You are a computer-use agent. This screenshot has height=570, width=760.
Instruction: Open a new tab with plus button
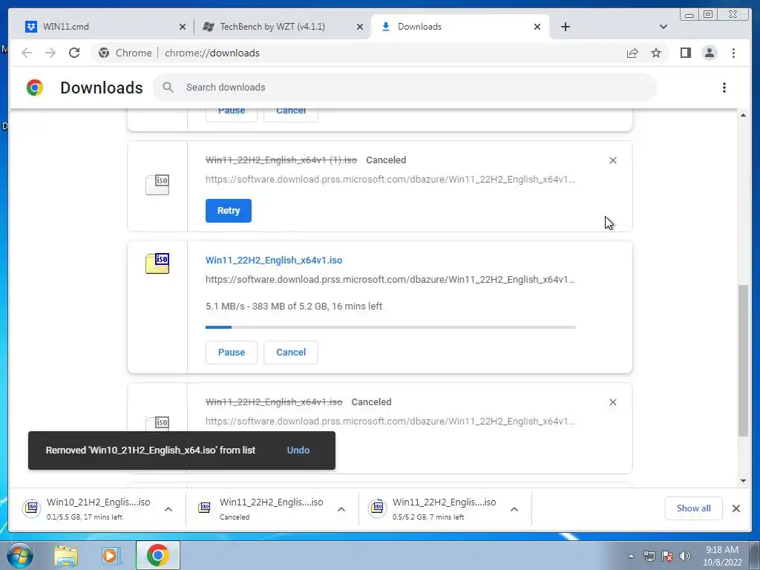click(x=565, y=27)
